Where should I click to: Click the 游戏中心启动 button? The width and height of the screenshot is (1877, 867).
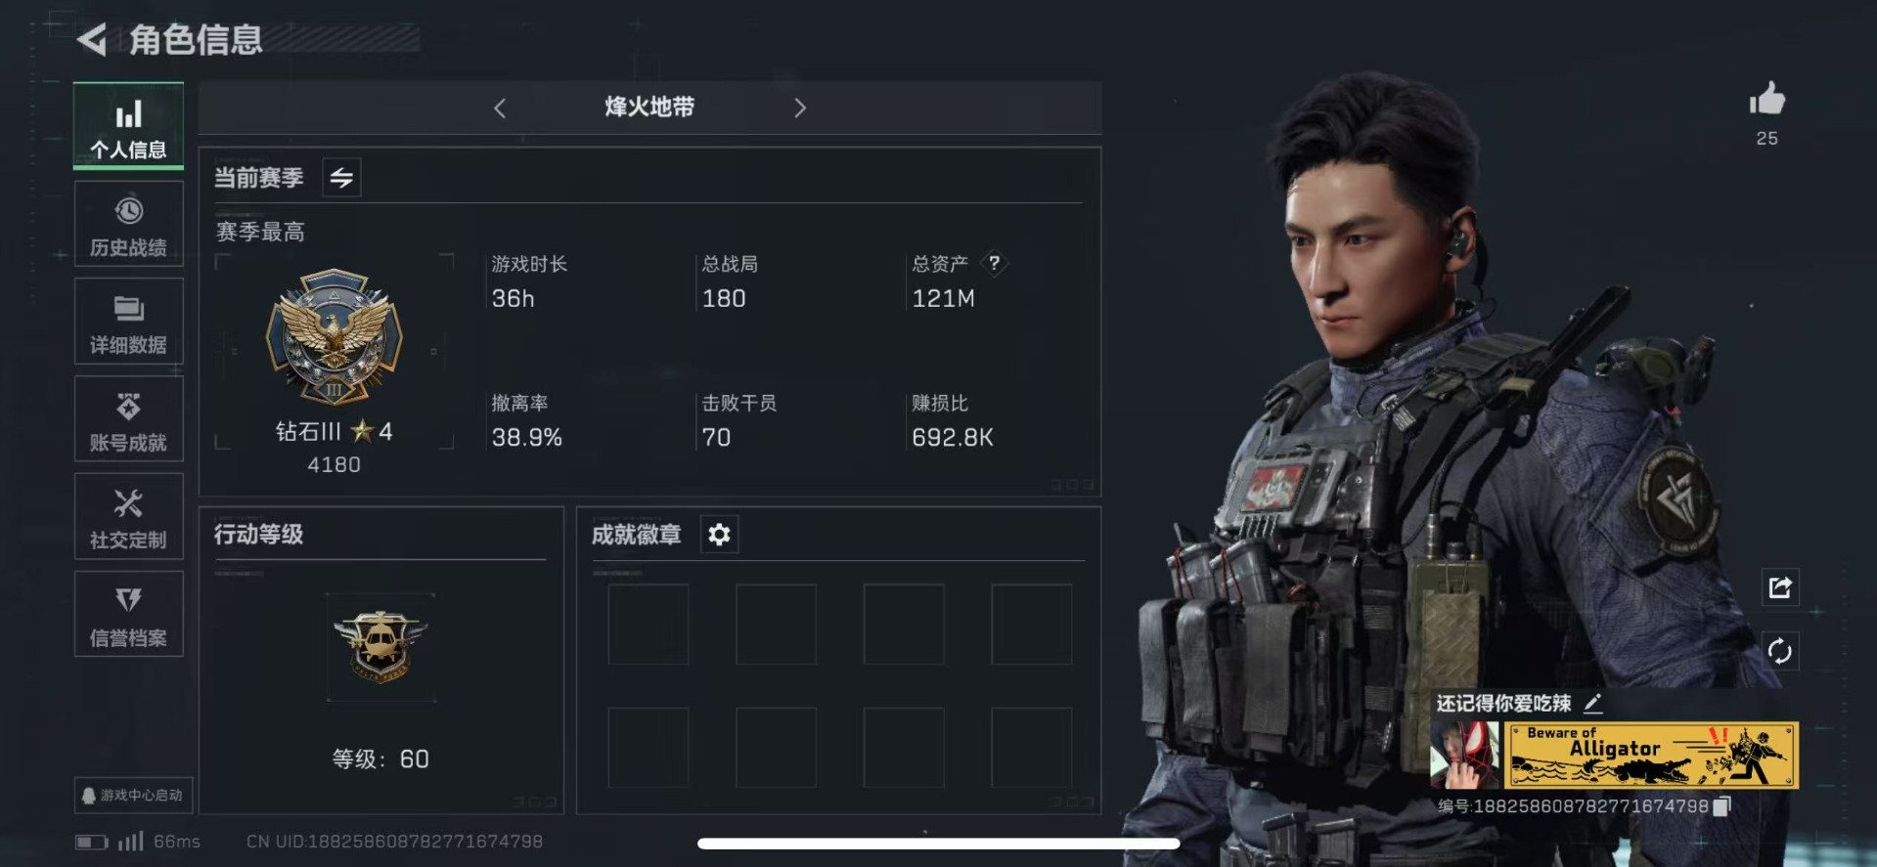click(133, 796)
